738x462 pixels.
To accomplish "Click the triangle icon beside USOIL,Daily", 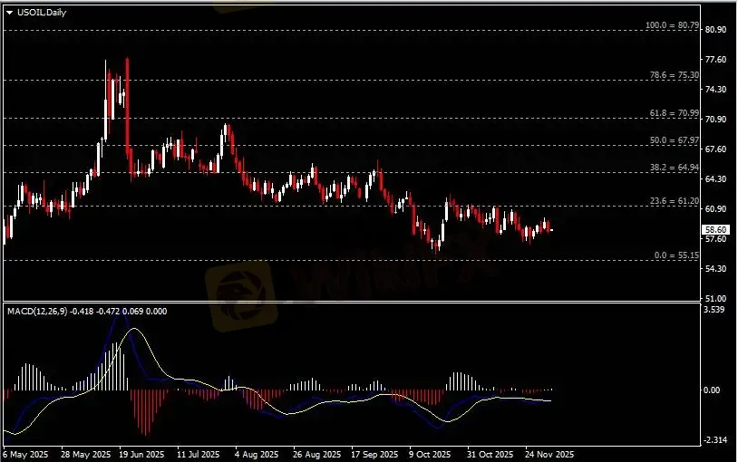I will tap(9, 12).
